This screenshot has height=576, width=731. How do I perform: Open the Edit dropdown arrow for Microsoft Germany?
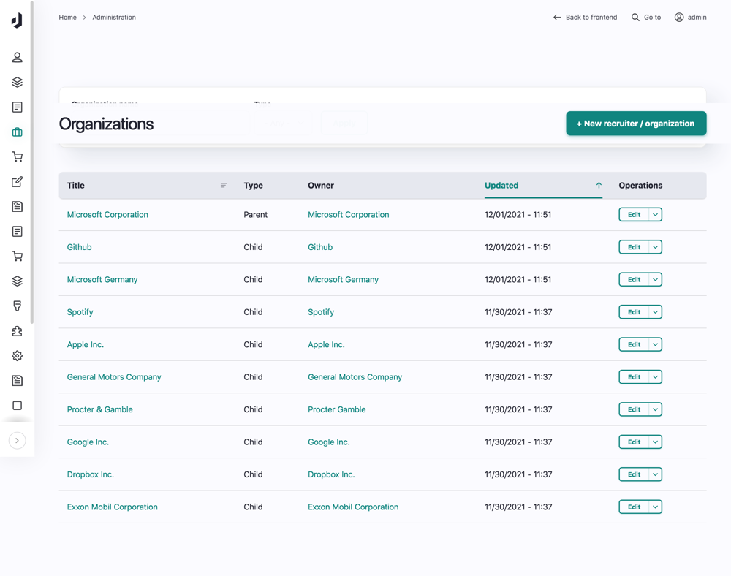655,280
